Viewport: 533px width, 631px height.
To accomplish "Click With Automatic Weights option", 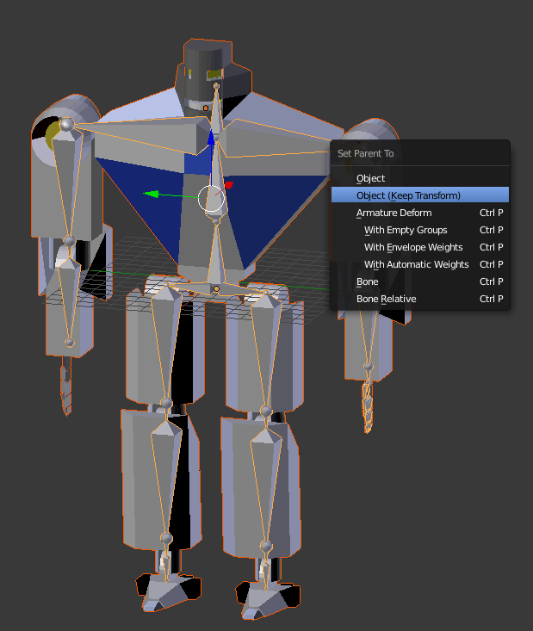I will (416, 264).
